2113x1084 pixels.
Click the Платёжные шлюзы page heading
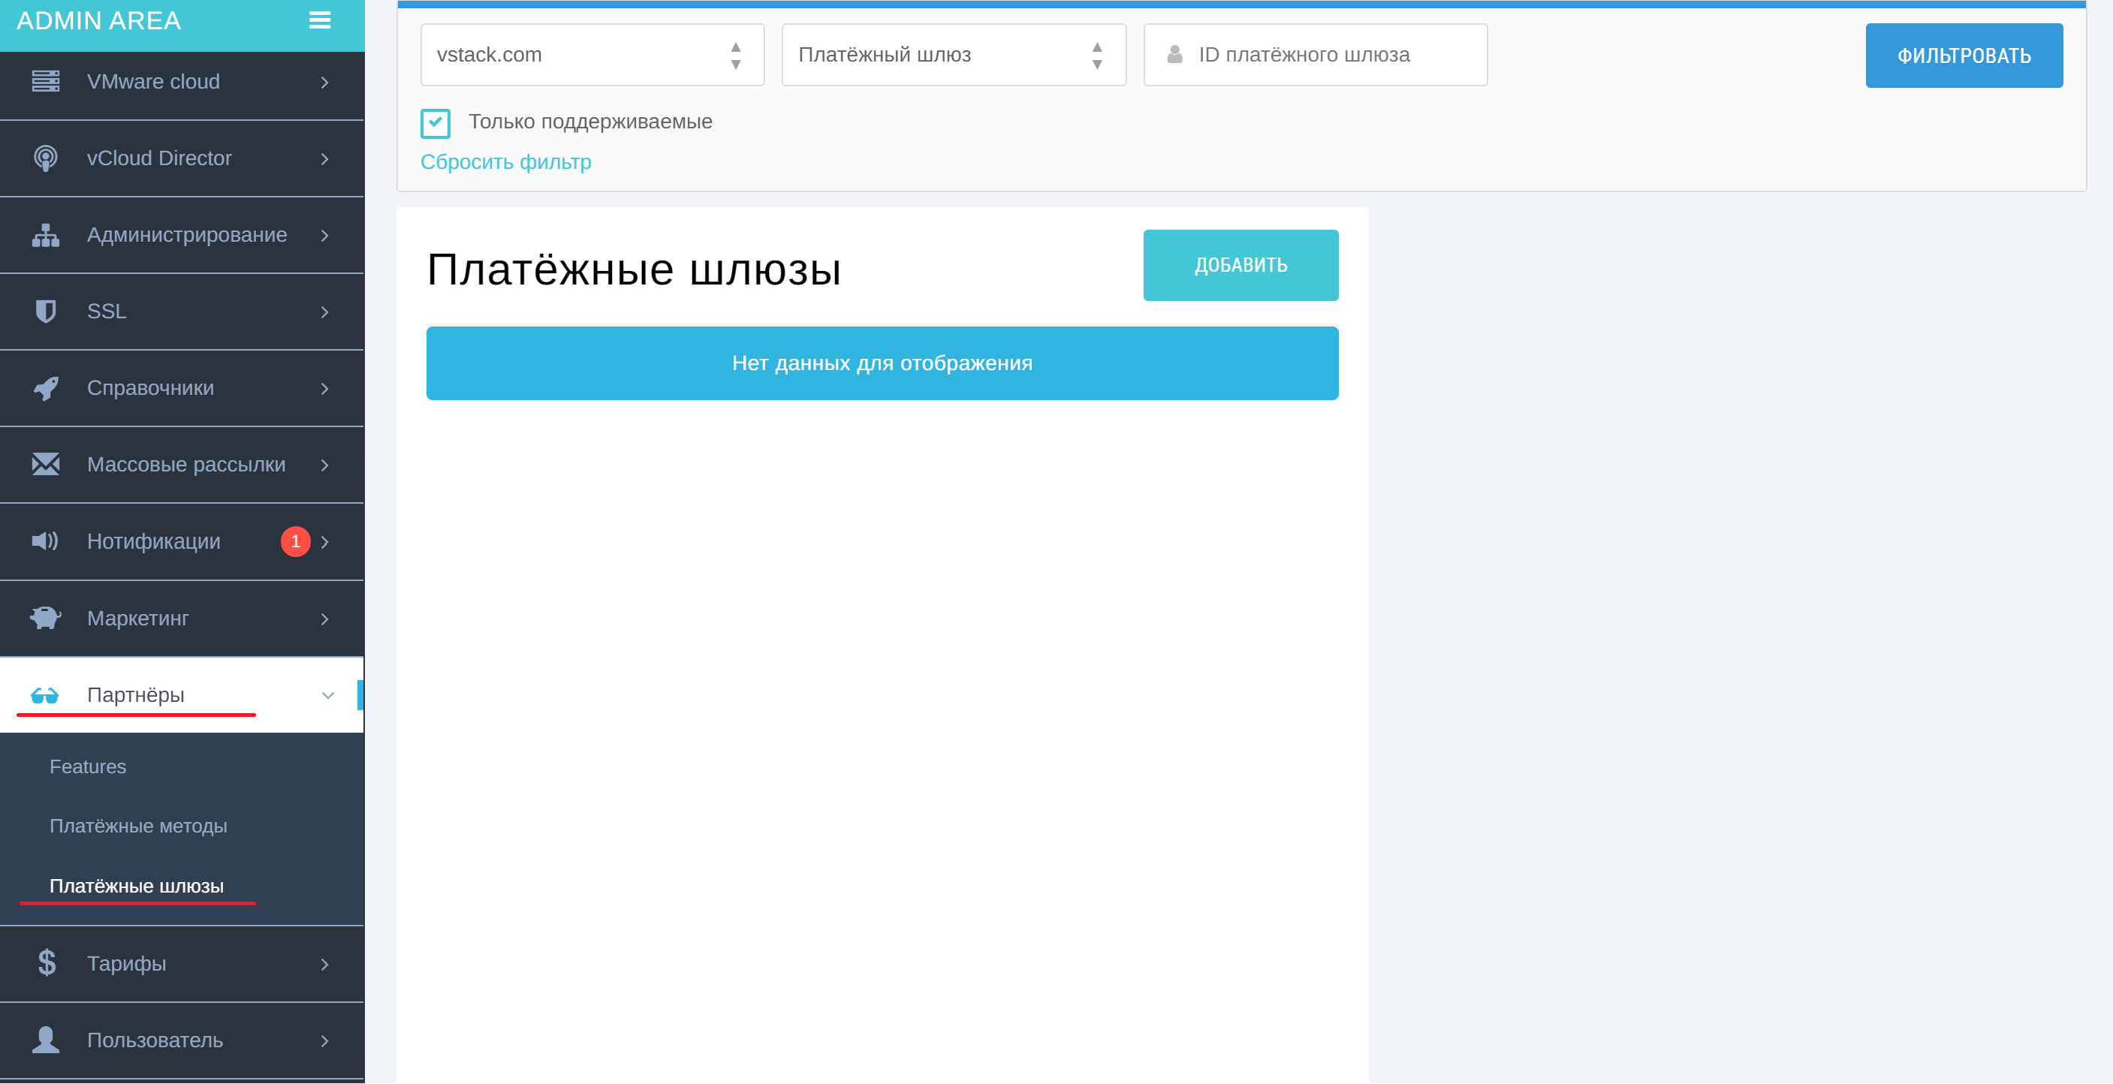pos(634,269)
